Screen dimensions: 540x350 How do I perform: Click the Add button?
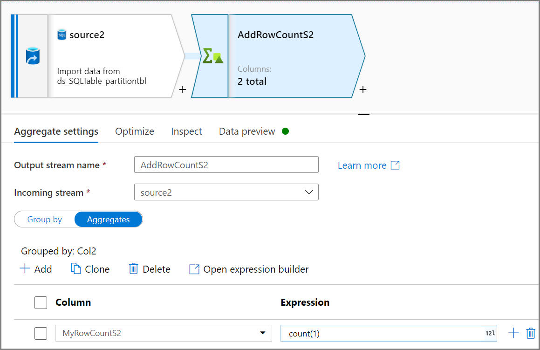[36, 269]
